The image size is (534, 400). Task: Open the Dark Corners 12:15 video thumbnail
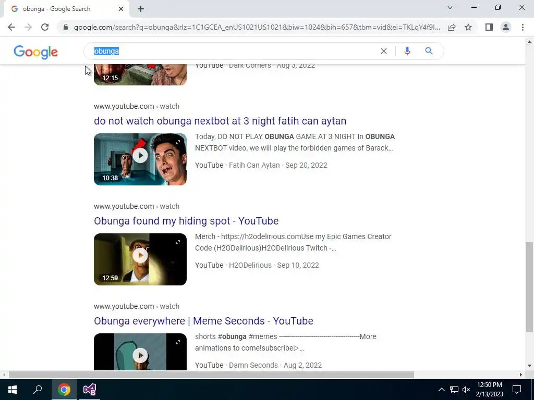(x=140, y=74)
